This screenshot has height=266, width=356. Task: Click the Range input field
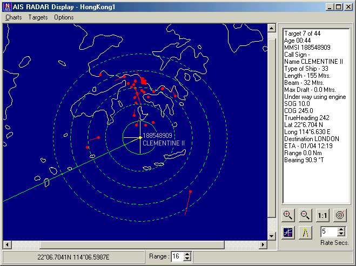click(x=178, y=256)
